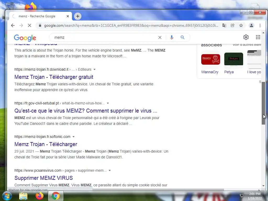Open a new tab with plus button
The height and width of the screenshot is (201, 268).
[x=77, y=16]
